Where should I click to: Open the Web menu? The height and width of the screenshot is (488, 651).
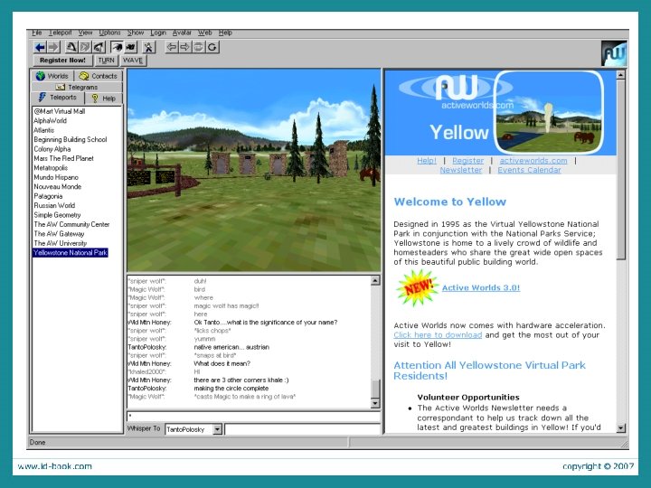pos(204,33)
